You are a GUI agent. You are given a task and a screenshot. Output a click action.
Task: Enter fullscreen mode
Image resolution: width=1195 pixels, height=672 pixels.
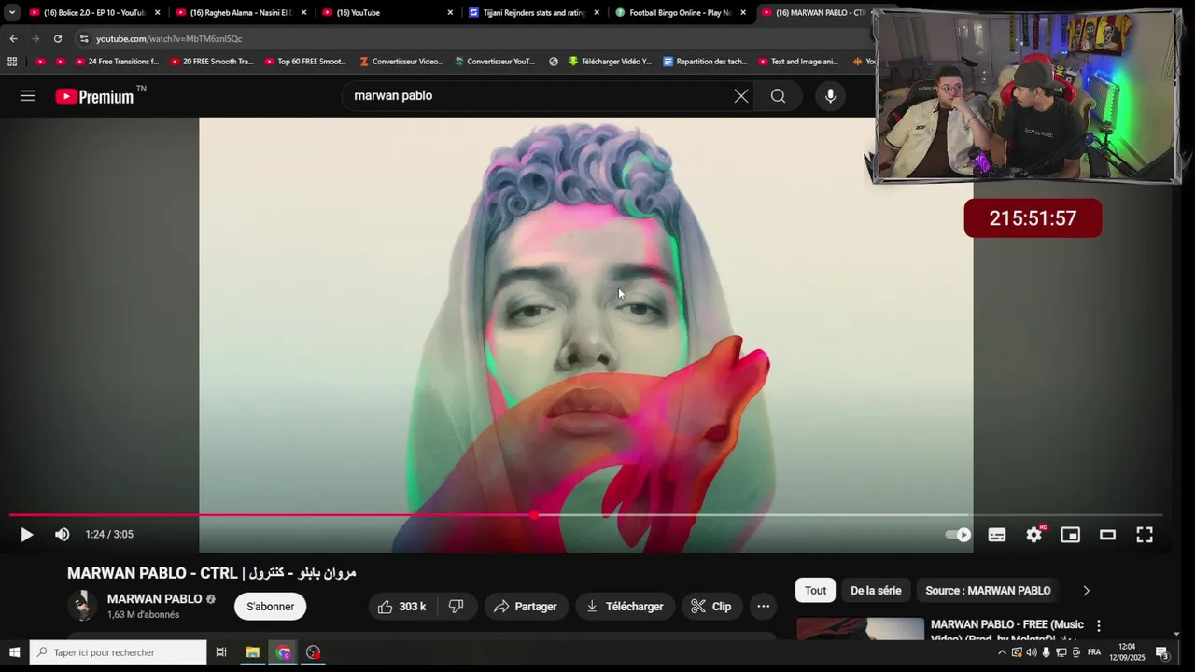[x=1145, y=535]
